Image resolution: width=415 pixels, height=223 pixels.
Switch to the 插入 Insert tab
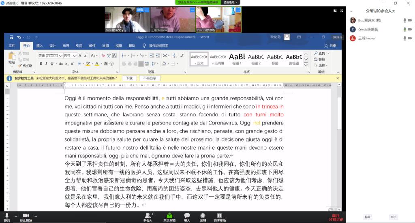[x=39, y=46]
